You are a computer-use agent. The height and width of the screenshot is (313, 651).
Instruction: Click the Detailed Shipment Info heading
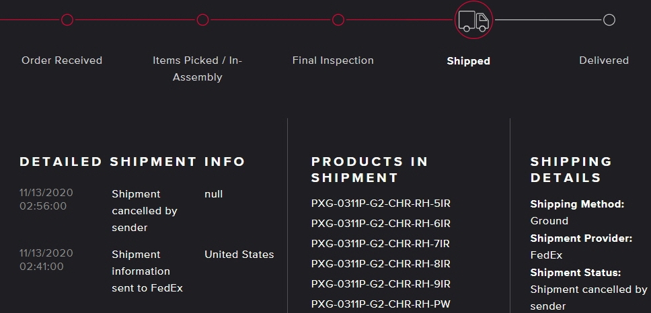pyautogui.click(x=132, y=162)
